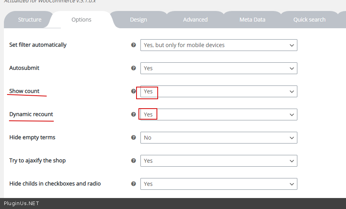Switch to the Structure tab

click(29, 20)
